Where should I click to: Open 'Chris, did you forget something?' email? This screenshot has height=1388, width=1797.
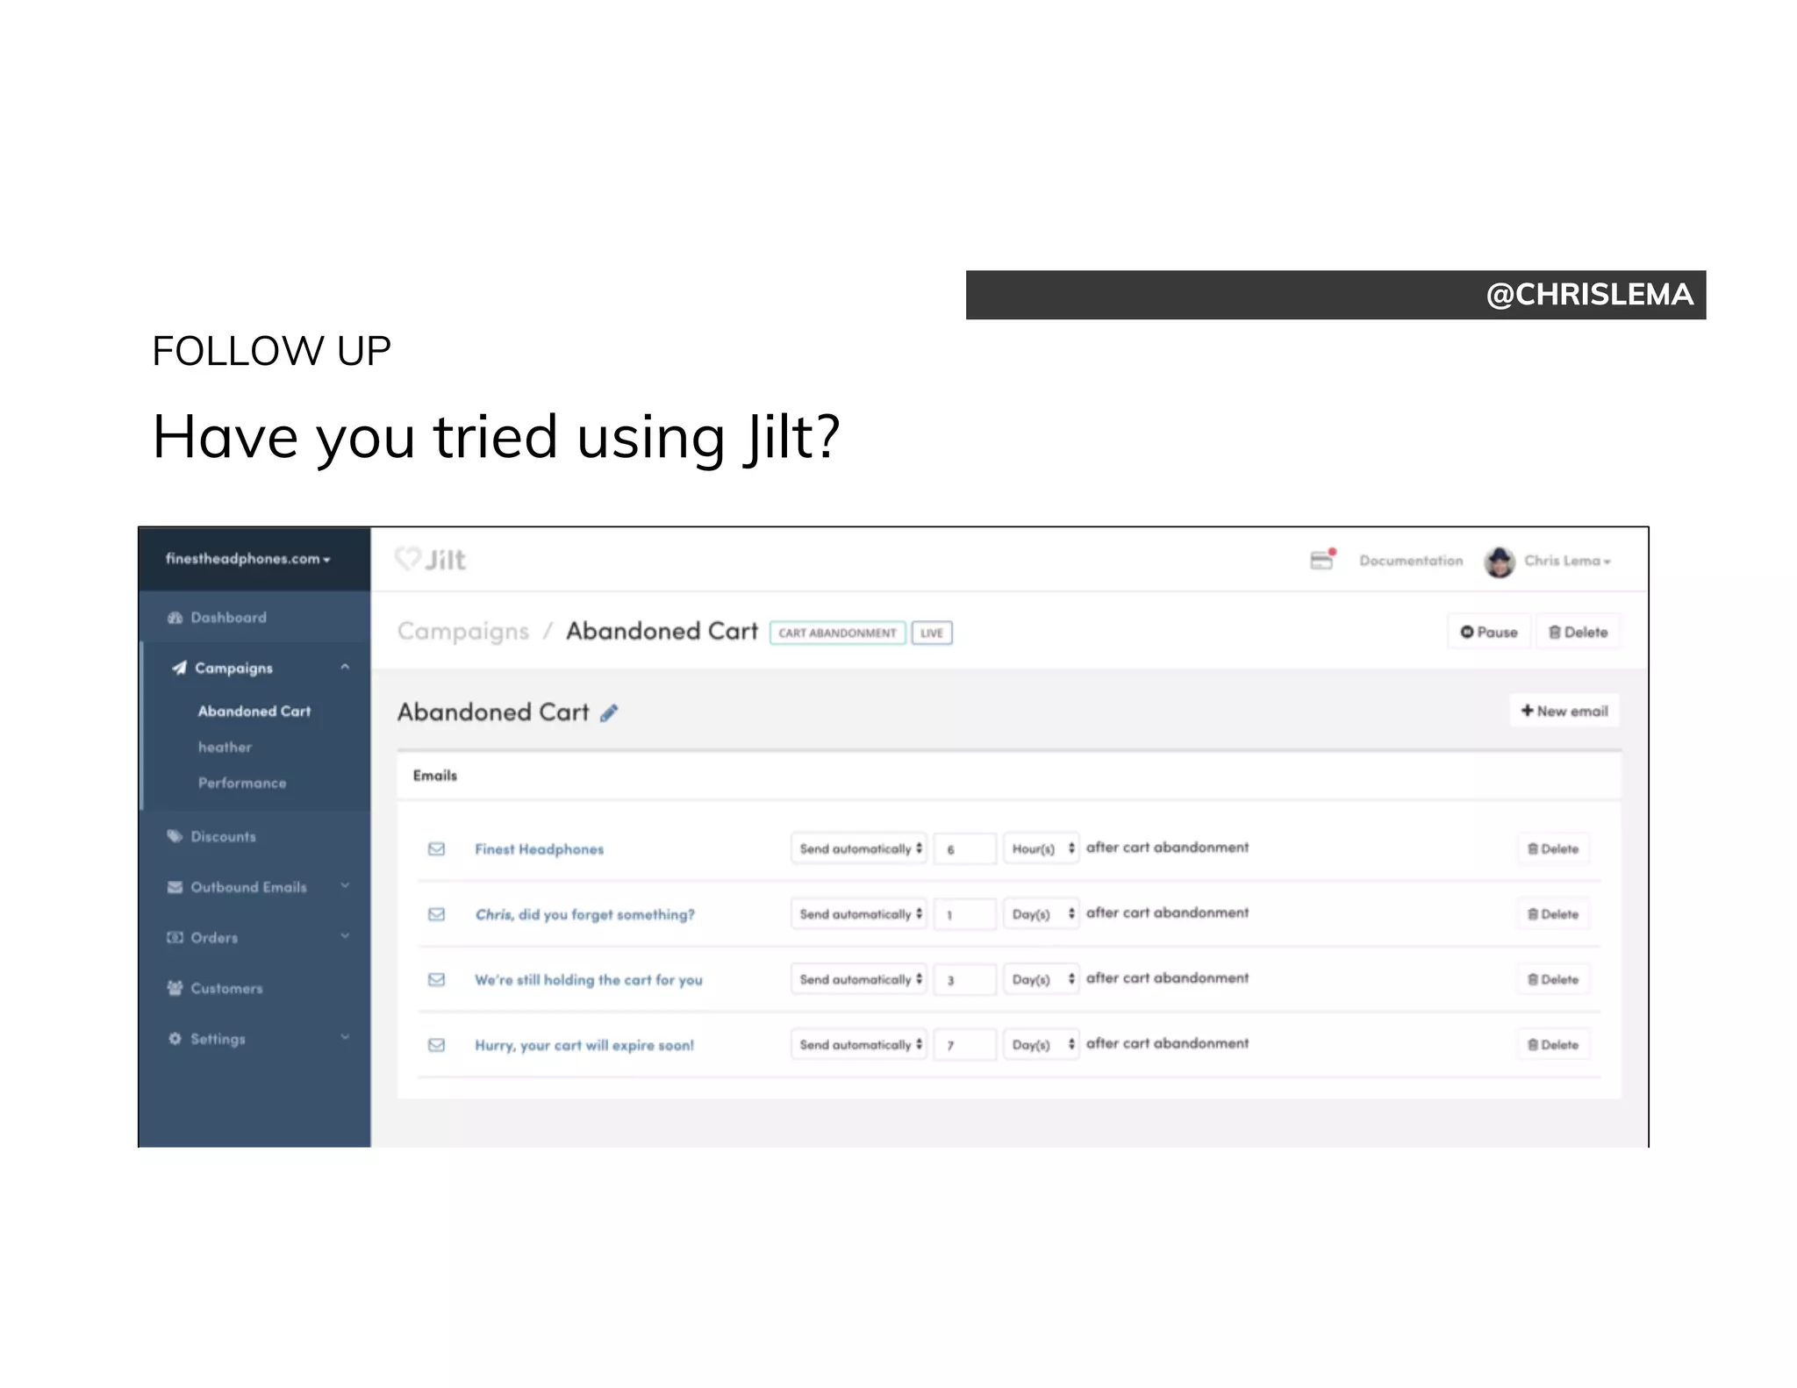pos(585,914)
